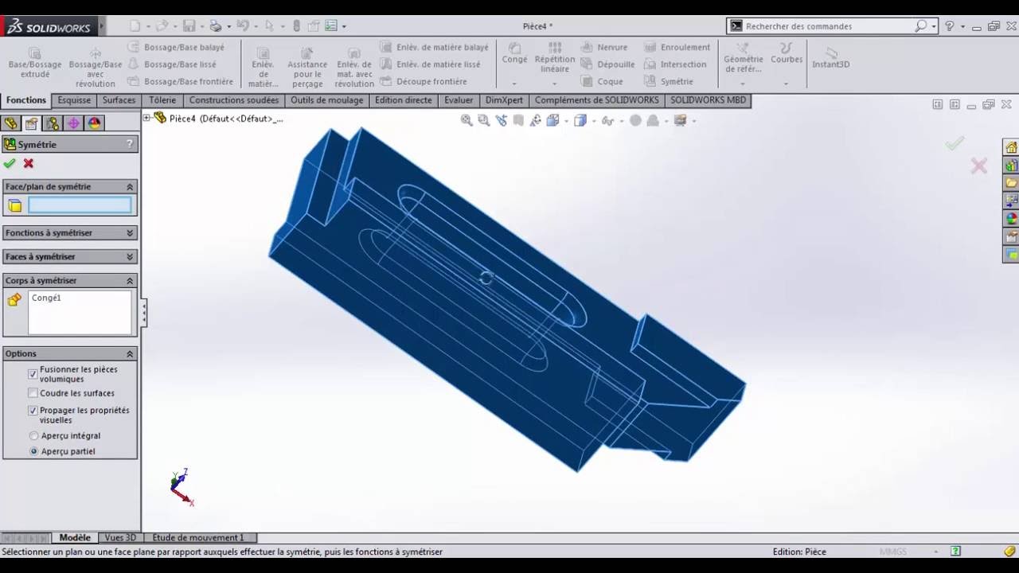Click Base/Bossage extrudé ribbon command
Screen dimensions: 1019x573
click(35, 62)
